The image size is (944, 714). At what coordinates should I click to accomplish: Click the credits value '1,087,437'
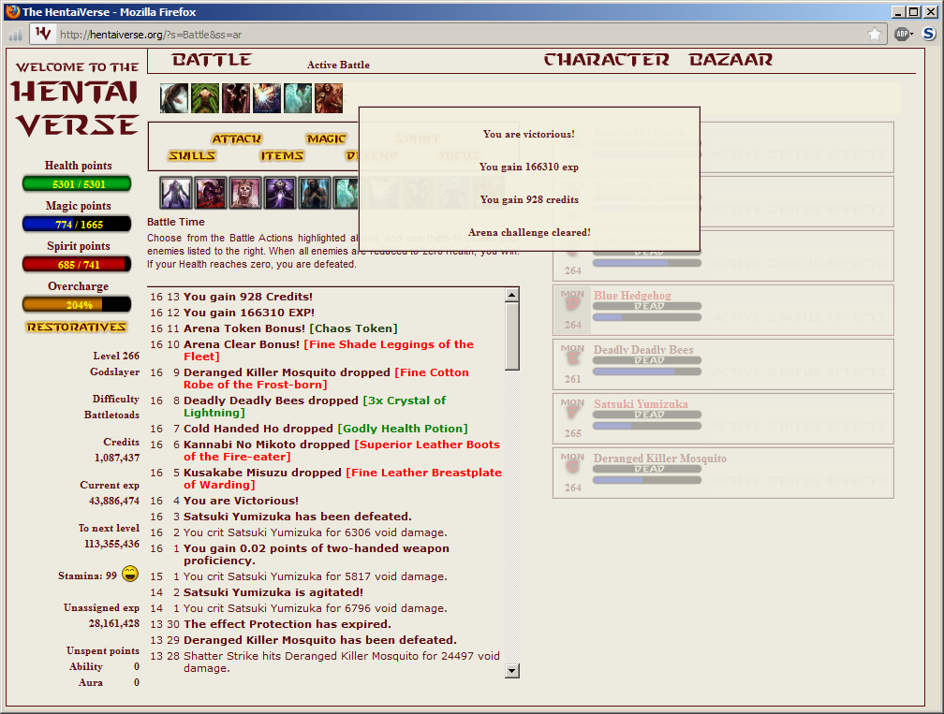click(x=117, y=458)
